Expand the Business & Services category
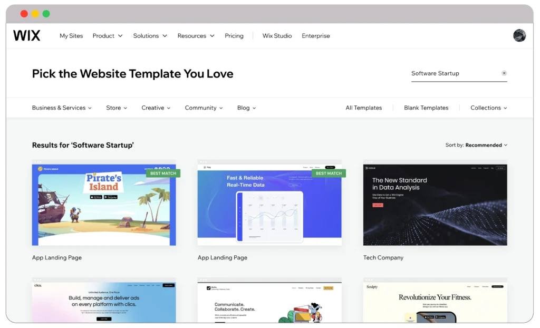This screenshot has width=540, height=328. (62, 108)
